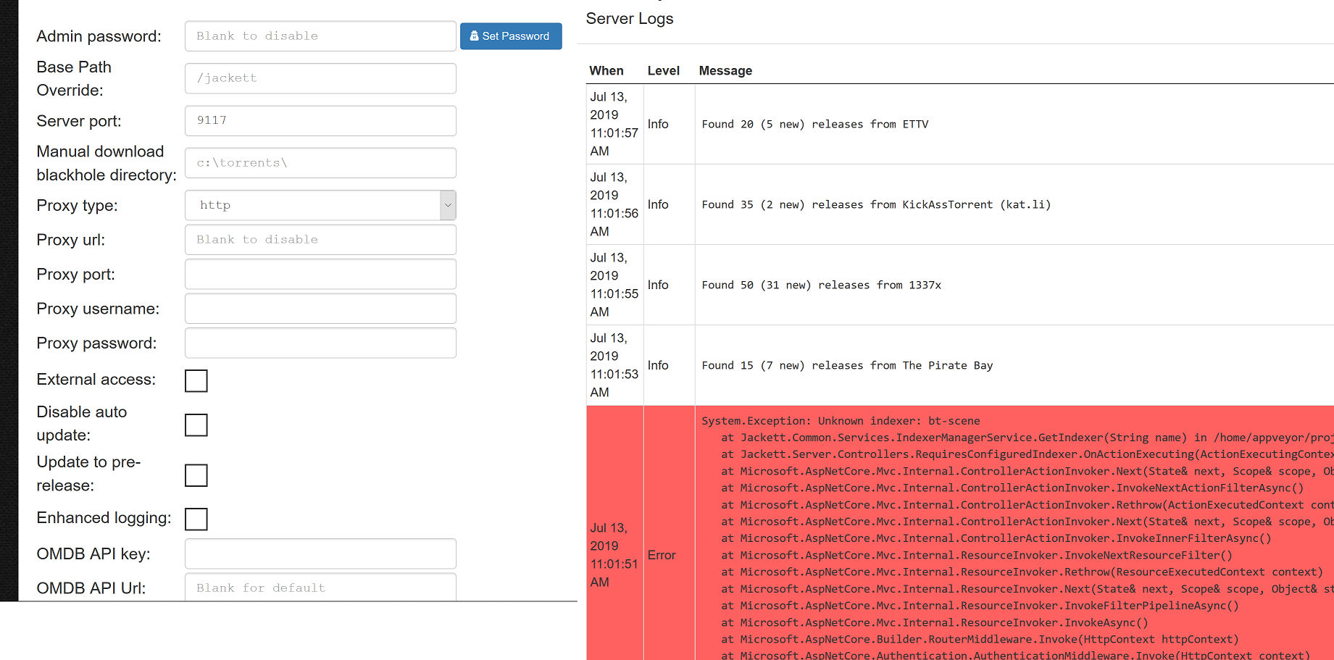Click the lock icon on Set Password button
Image resolution: width=1334 pixels, height=660 pixels.
point(474,35)
